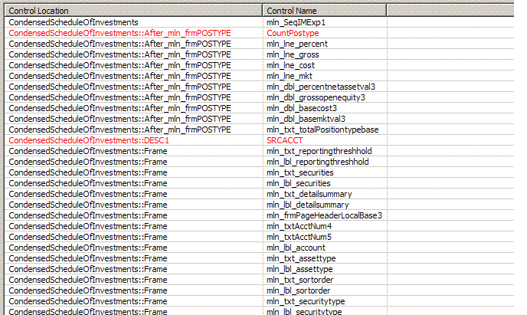Click the mln_lne_mkt control name
This screenshot has width=527, height=315.
coord(292,77)
